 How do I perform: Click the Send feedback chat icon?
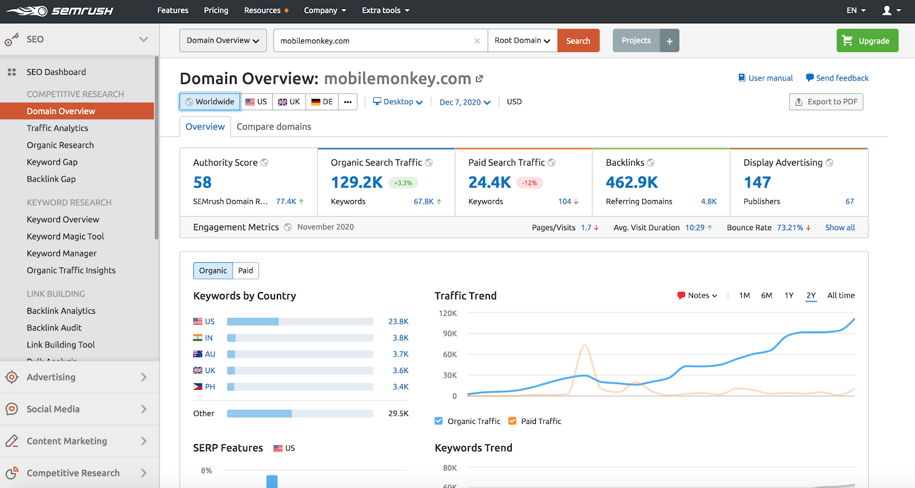tap(810, 78)
